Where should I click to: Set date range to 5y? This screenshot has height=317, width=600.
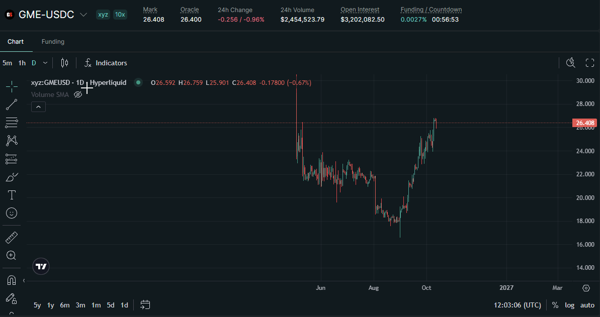37,305
